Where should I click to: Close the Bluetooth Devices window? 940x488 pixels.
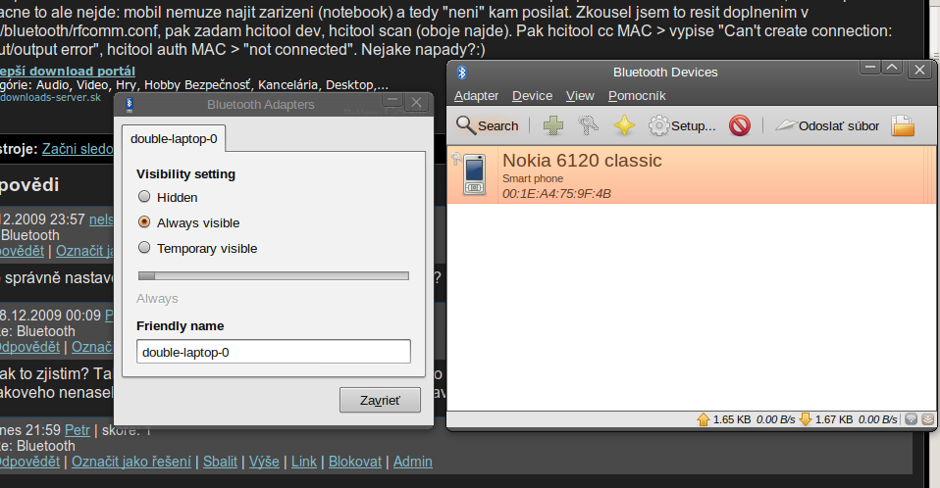tap(919, 70)
